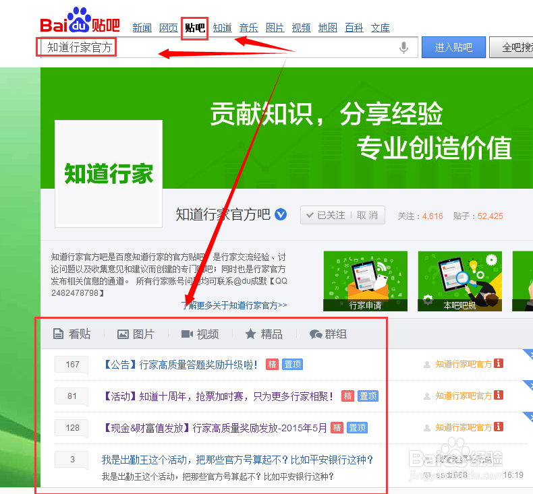
Task: Open author 知道行家吧官方 on 活动 row
Action: [464, 396]
